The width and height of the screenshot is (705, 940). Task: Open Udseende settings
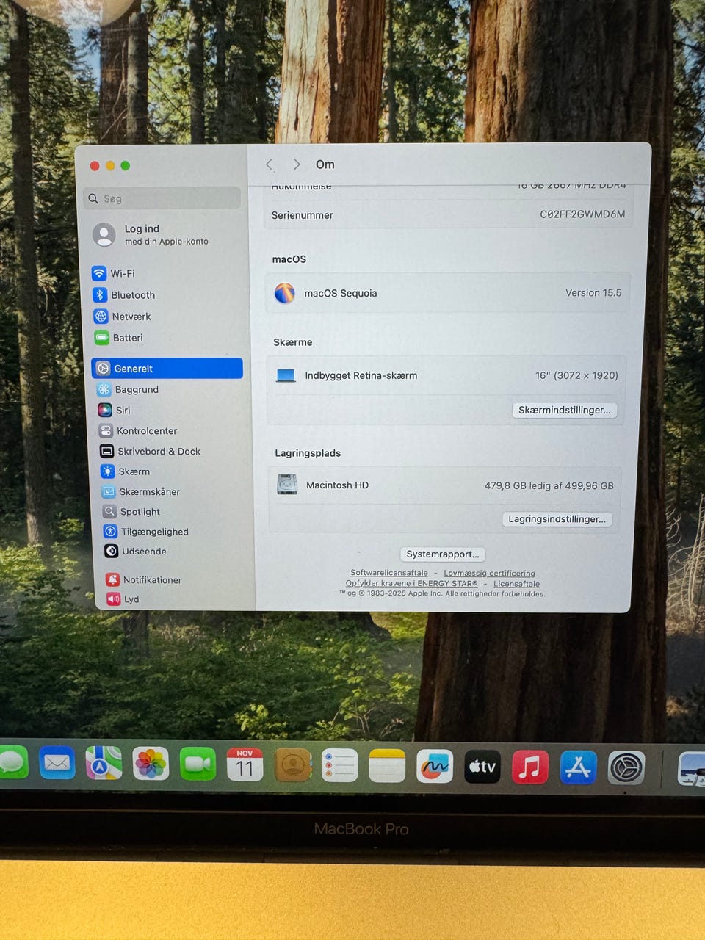point(135,551)
